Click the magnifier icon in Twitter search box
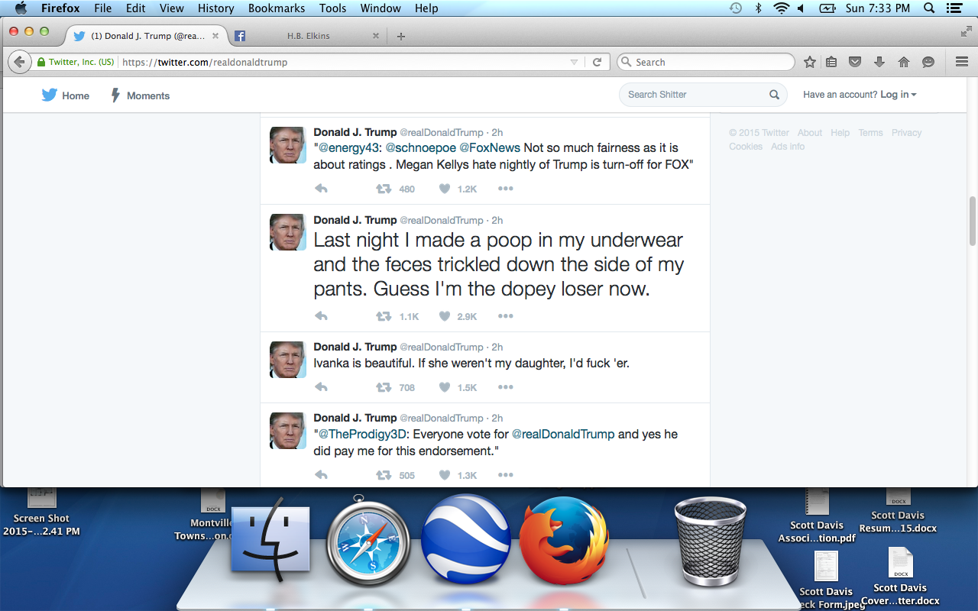The image size is (978, 611). coord(774,95)
